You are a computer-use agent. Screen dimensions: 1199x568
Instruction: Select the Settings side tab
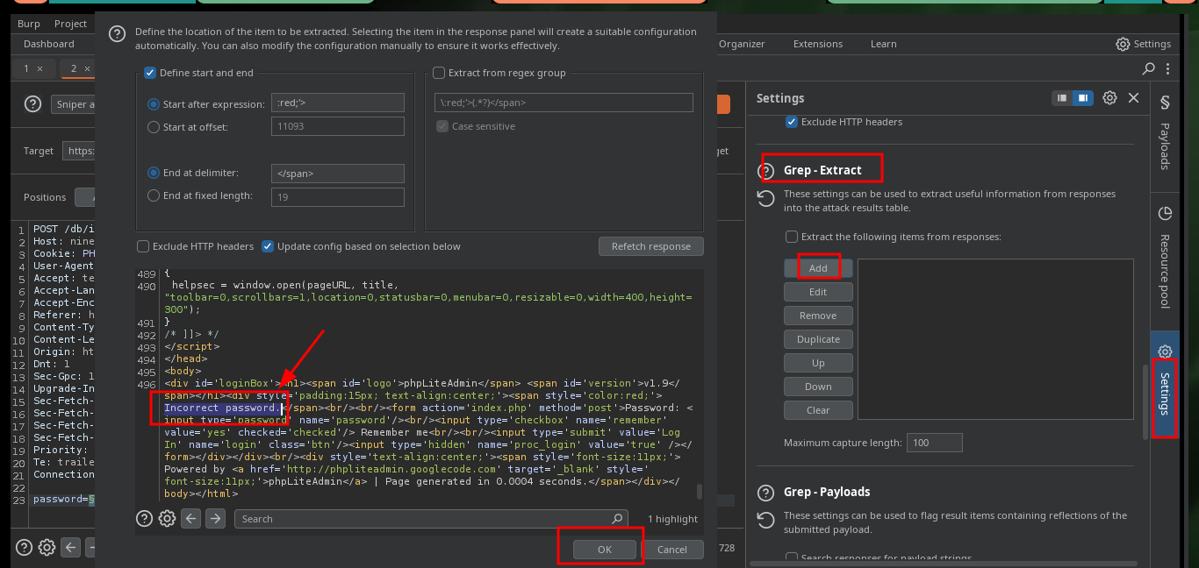(x=1165, y=383)
